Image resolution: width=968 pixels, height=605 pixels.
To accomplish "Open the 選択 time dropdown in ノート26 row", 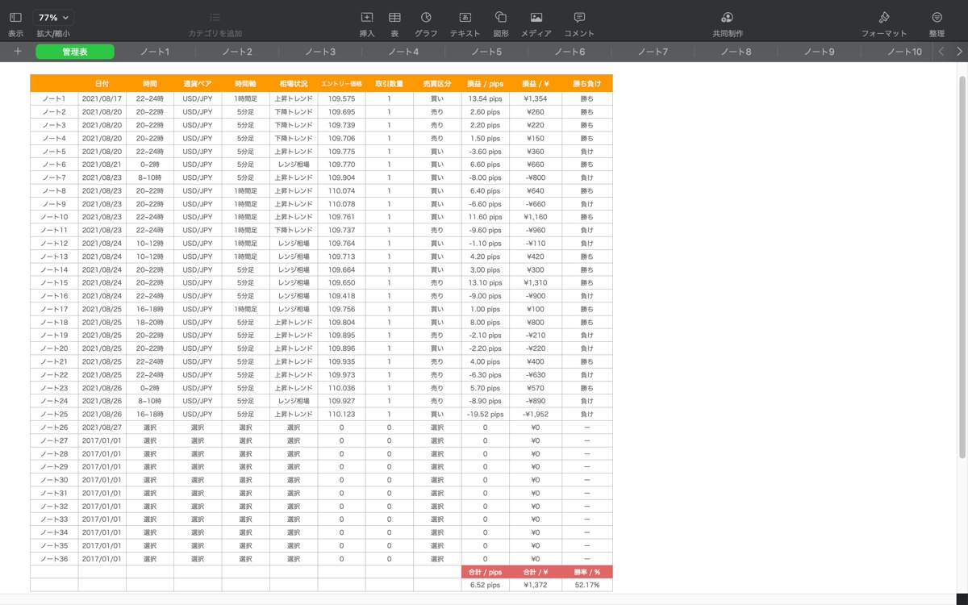I will click(x=150, y=428).
